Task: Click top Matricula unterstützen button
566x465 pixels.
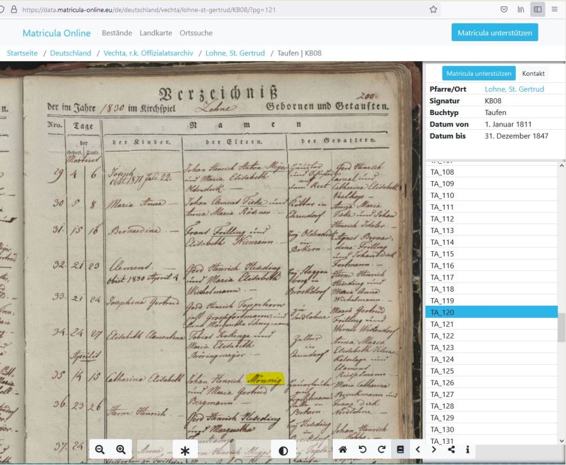Action: tap(495, 33)
